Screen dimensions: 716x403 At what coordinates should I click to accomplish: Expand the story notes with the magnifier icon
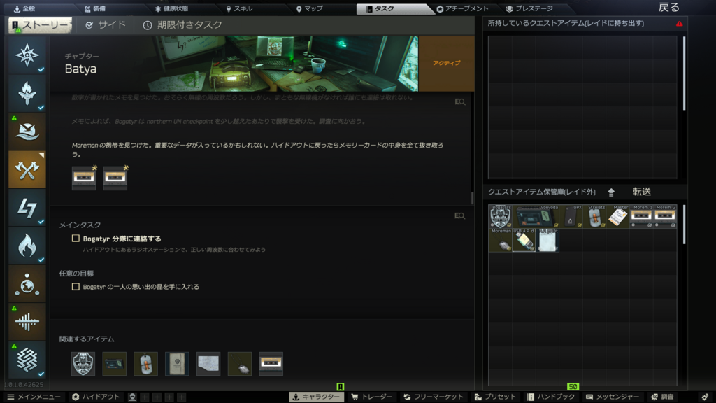[459, 102]
